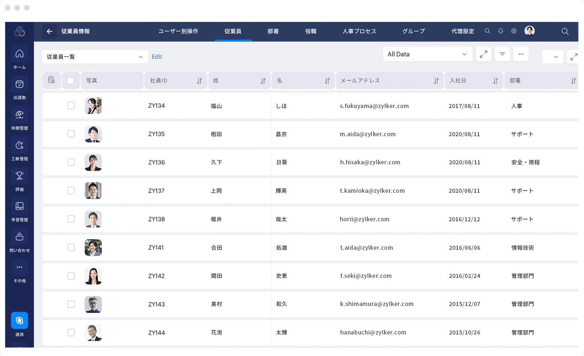Screen dimensions: 584x356
Task: Open the 人事プロセス tab
Action: tap(359, 31)
